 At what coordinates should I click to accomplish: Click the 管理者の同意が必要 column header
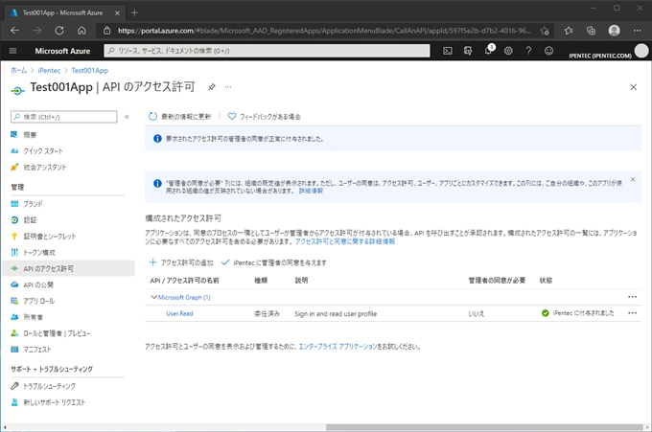click(x=497, y=281)
